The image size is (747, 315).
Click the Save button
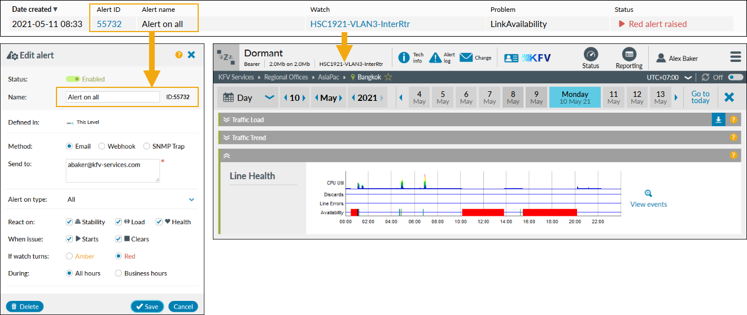[x=147, y=307]
